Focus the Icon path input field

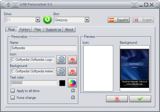[32, 60]
